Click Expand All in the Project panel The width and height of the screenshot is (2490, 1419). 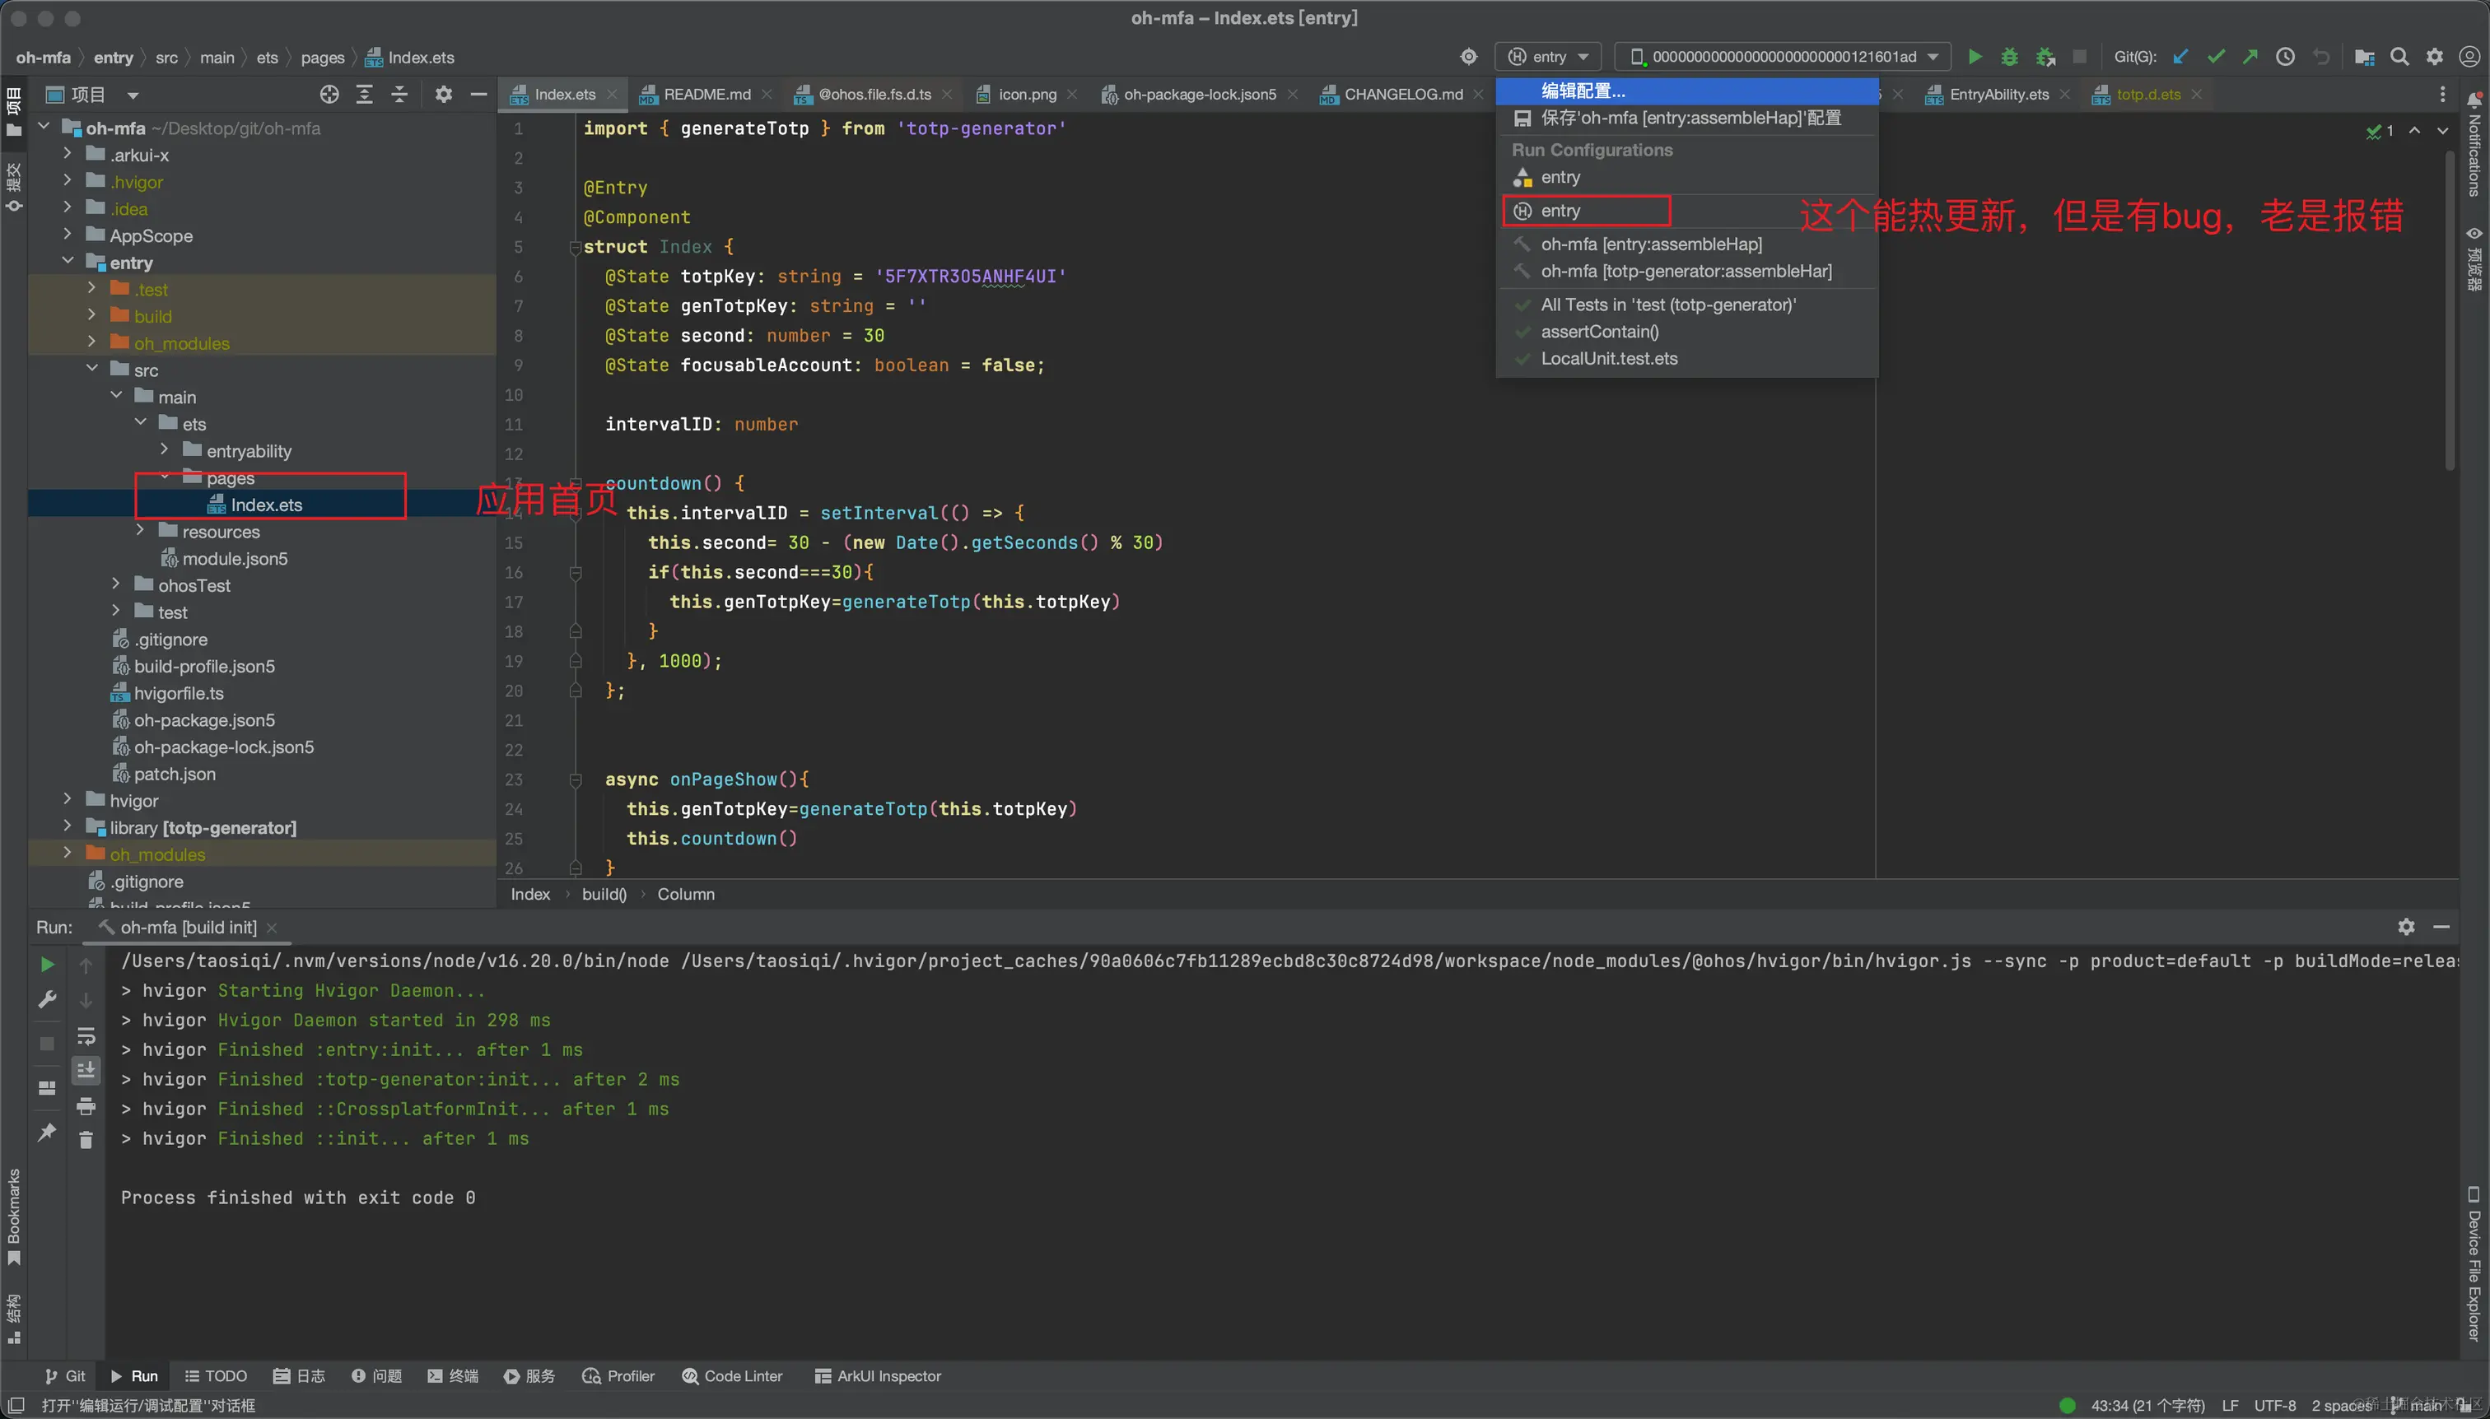click(x=365, y=95)
